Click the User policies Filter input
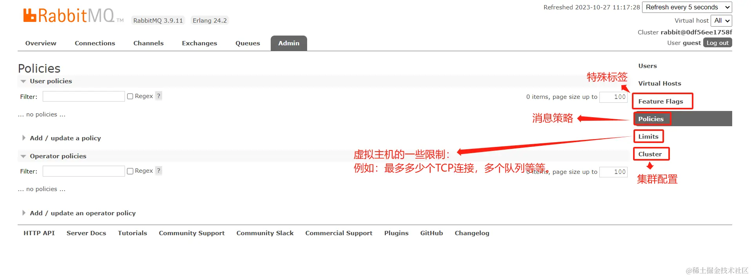 (x=84, y=97)
